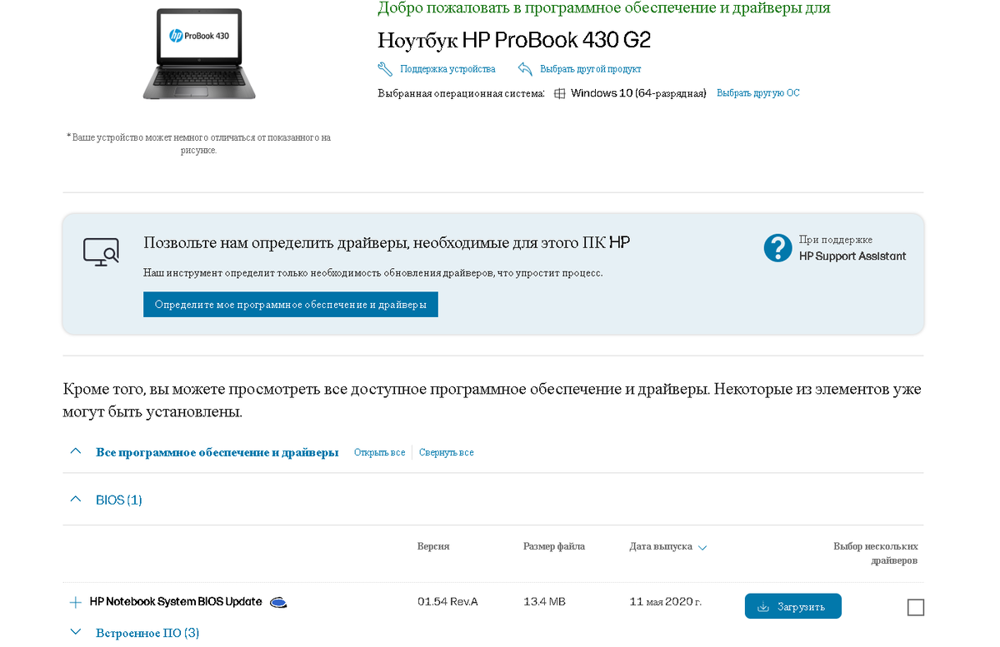Expand the "Встроенное ПО (3)" section chevron

point(76,632)
